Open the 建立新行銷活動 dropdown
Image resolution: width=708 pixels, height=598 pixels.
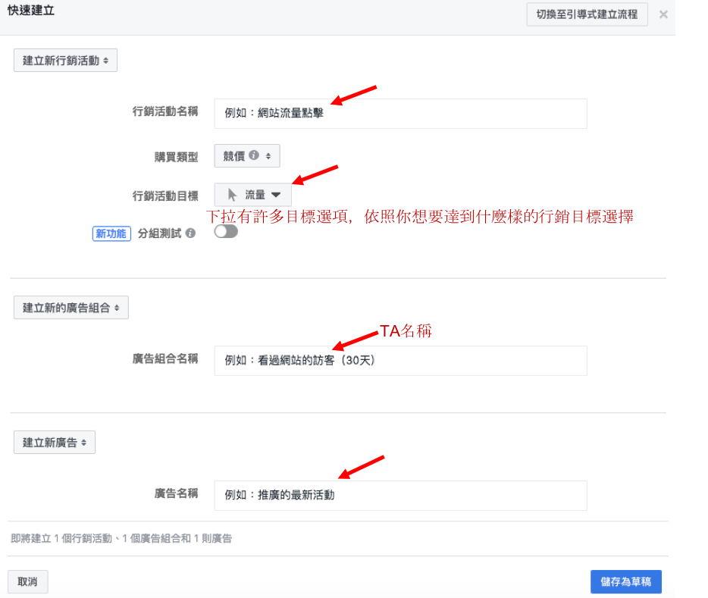tap(66, 61)
